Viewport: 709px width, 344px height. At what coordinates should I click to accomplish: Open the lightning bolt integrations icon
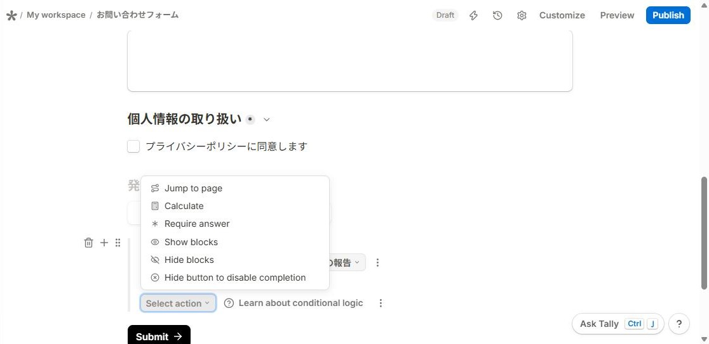click(473, 15)
